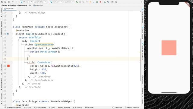Open file icon in main toolbar
The height and width of the screenshot is (109, 193).
coord(2,2)
